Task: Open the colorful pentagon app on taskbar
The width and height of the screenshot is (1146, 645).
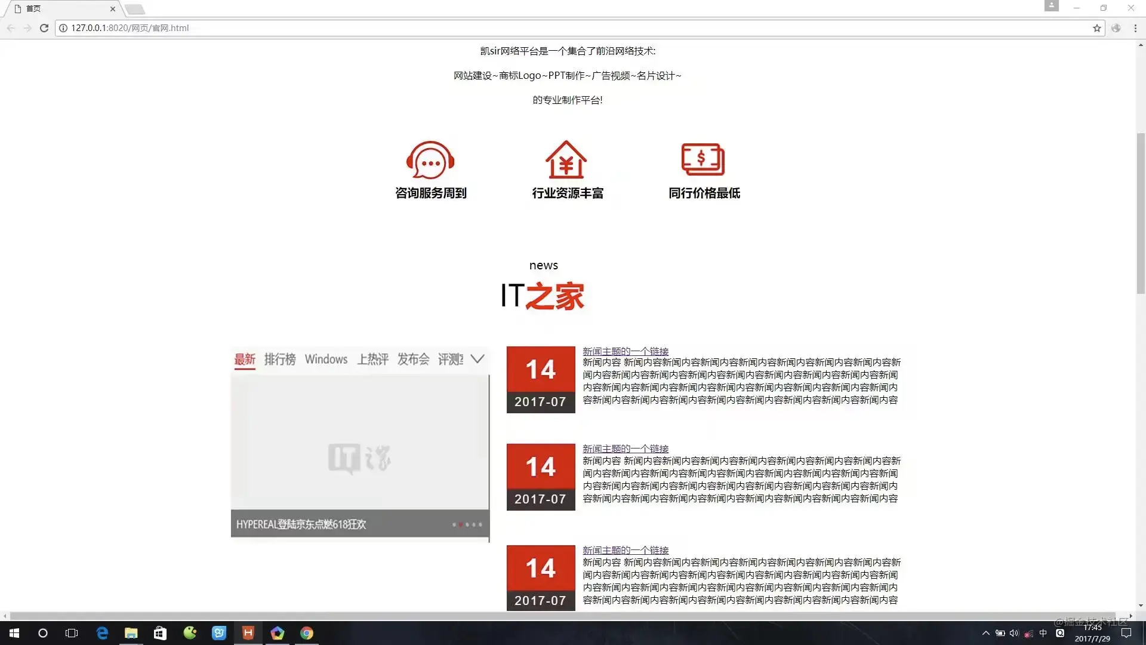Action: (x=278, y=633)
